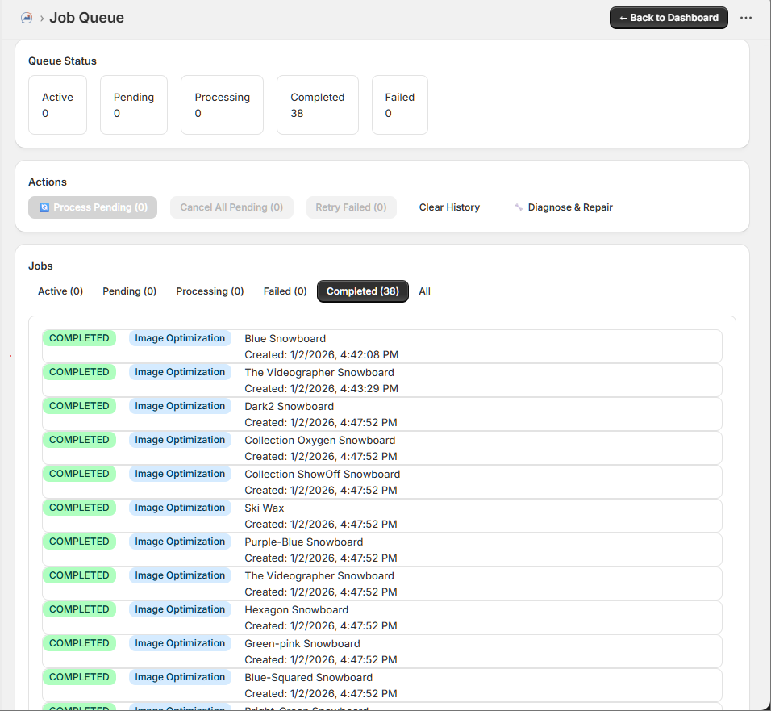
Task: Click the wrench icon on Diagnose & Repair
Action: pos(519,207)
